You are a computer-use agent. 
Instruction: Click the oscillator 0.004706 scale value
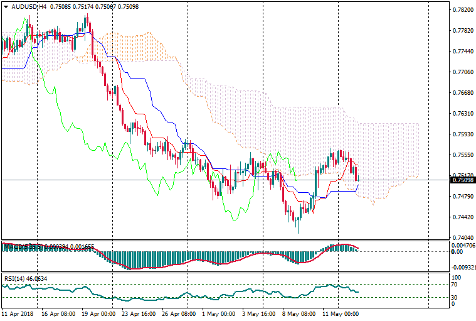point(463,245)
